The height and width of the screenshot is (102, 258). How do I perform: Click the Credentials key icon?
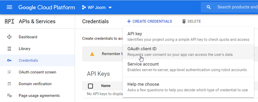pos(9,60)
